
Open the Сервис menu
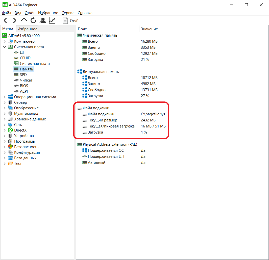68,13
